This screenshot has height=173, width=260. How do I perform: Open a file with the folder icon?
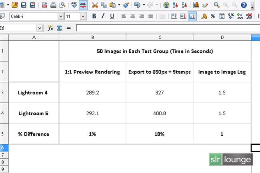[14, 5]
